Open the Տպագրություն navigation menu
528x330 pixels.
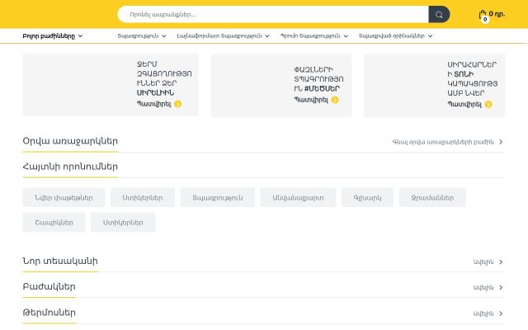(141, 36)
